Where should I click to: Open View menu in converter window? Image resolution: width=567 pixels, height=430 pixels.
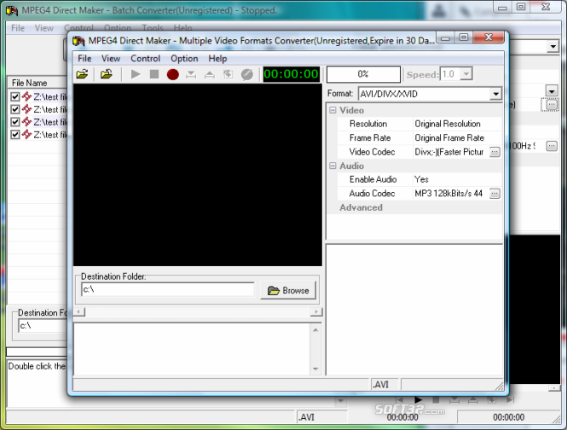[x=111, y=59]
